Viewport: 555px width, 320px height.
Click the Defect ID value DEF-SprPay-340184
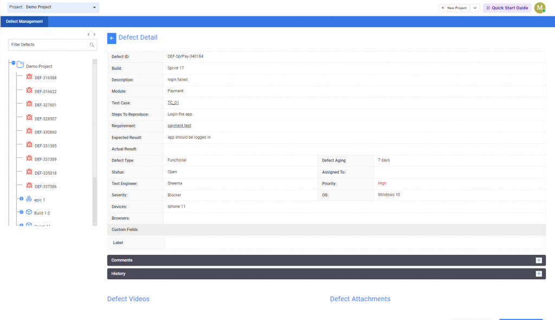[x=185, y=56]
